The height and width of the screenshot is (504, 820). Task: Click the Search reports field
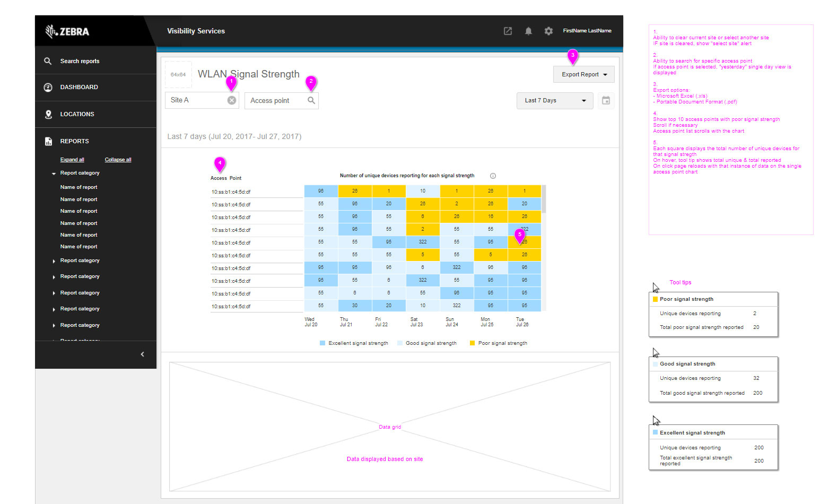click(x=80, y=61)
